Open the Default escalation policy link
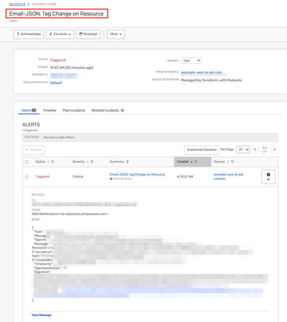 (56, 83)
